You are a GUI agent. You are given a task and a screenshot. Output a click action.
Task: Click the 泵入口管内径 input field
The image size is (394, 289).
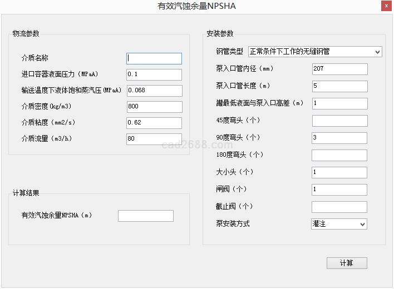(x=339, y=69)
